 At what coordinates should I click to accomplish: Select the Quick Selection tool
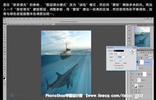point(5,34)
